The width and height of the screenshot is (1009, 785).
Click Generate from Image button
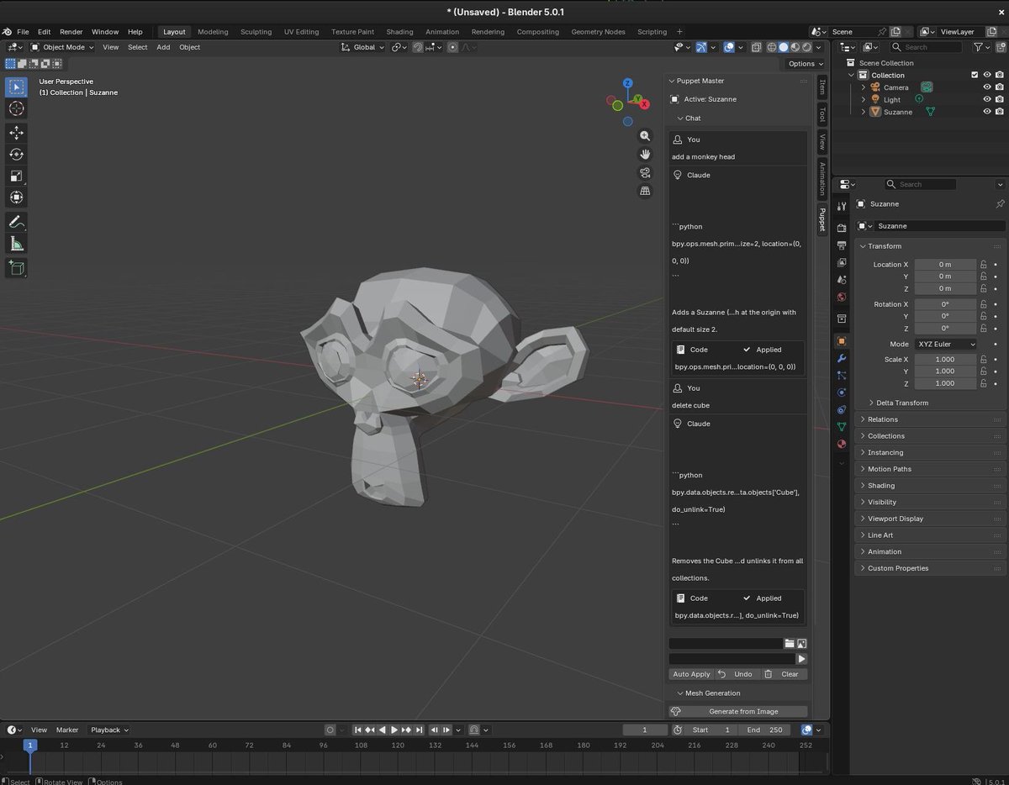coord(738,711)
